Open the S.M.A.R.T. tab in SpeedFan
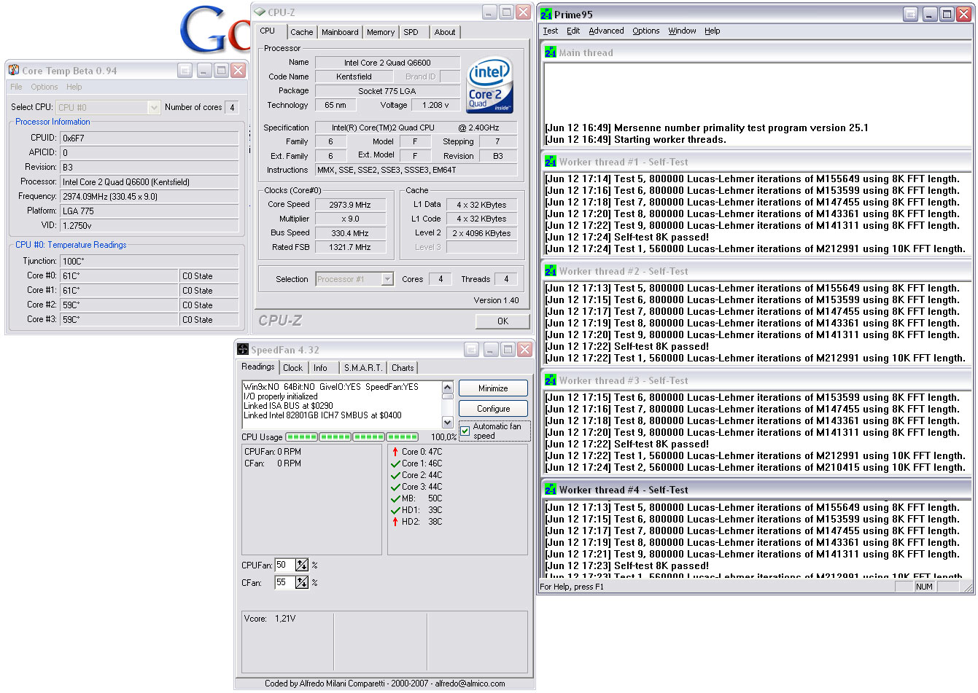 (x=362, y=368)
